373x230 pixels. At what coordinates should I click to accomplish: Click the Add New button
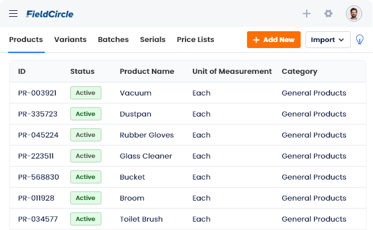274,40
